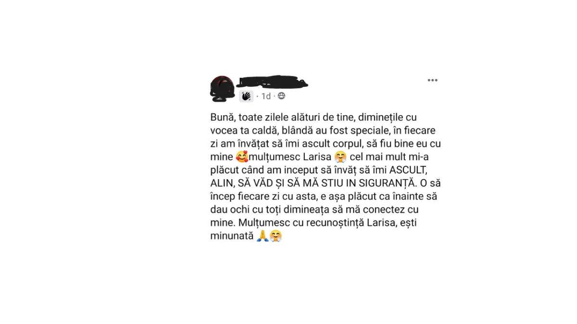Click the capitalized word ALIN
577x324 pixels.
coord(222,183)
